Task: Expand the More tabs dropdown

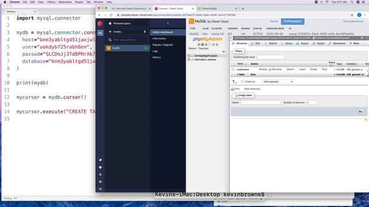Action: 355,44
